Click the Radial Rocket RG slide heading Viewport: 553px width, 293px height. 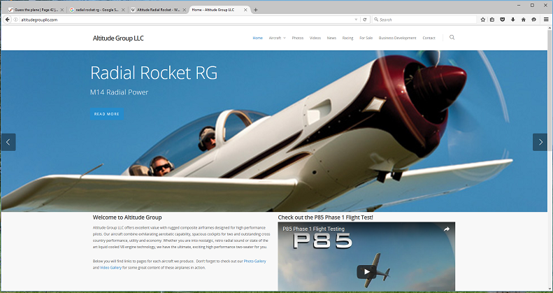pyautogui.click(x=154, y=73)
